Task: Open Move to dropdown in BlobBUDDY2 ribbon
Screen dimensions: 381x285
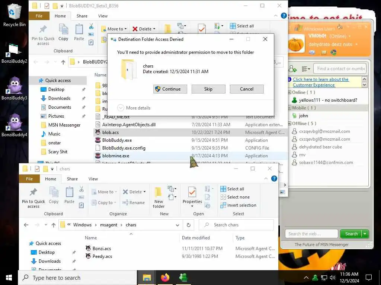Action: [x=125, y=29]
